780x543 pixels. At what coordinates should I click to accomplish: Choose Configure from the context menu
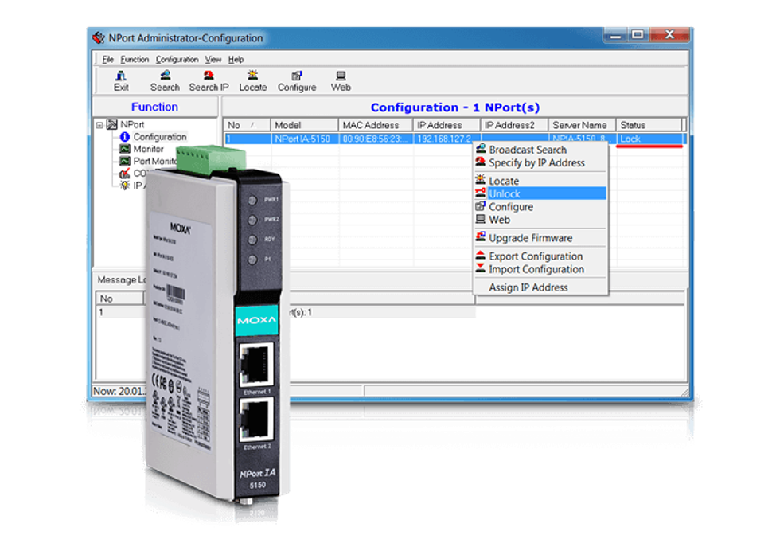pyautogui.click(x=540, y=206)
